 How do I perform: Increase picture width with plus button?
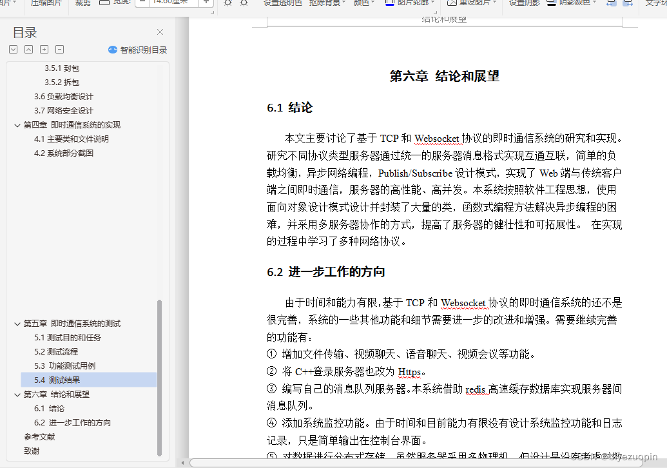(206, 3)
